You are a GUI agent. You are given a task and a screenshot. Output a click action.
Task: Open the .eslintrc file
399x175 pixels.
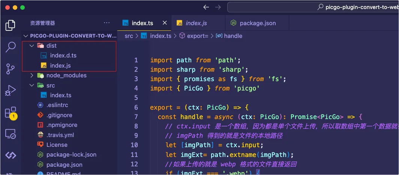click(x=70, y=105)
